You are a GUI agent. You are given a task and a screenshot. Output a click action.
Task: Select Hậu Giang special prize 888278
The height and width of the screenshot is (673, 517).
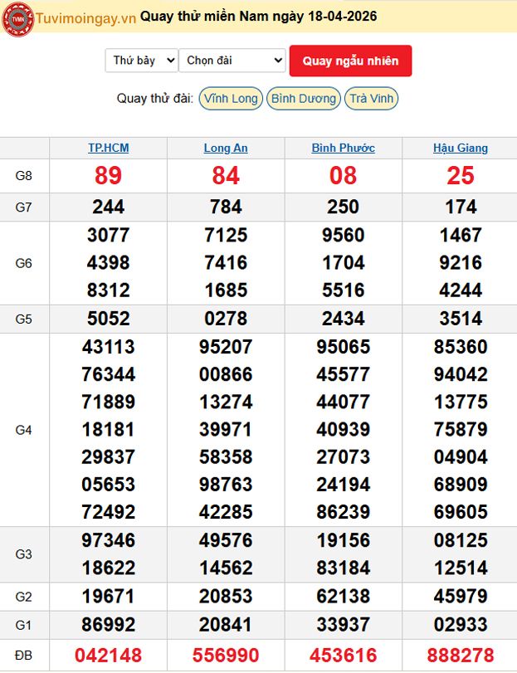(460, 655)
